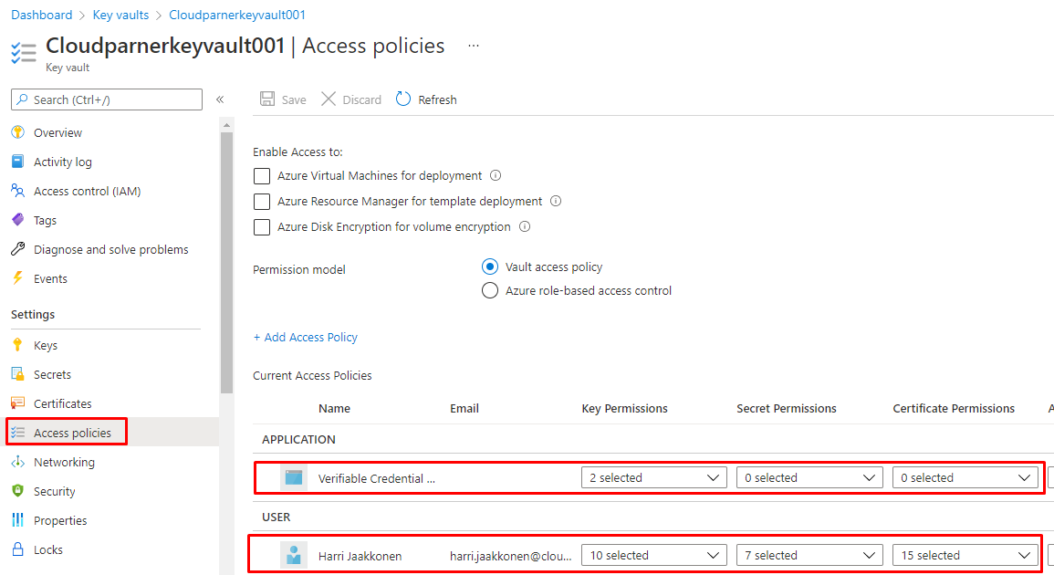Navigate to Key vaults breadcrumb link
Screen dimensions: 1054x575
[122, 15]
